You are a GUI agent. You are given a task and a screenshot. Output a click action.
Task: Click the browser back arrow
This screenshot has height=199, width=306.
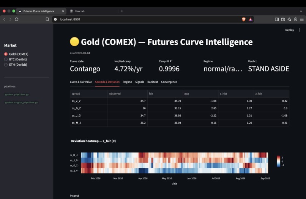4,19
